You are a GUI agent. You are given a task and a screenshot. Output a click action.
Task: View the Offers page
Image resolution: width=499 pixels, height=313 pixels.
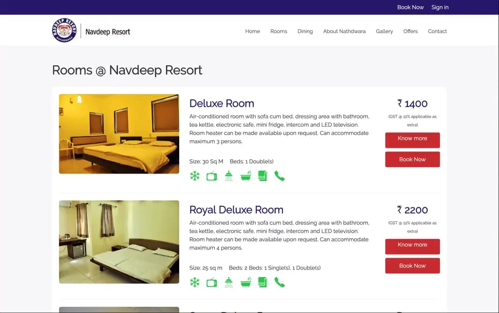click(x=411, y=31)
